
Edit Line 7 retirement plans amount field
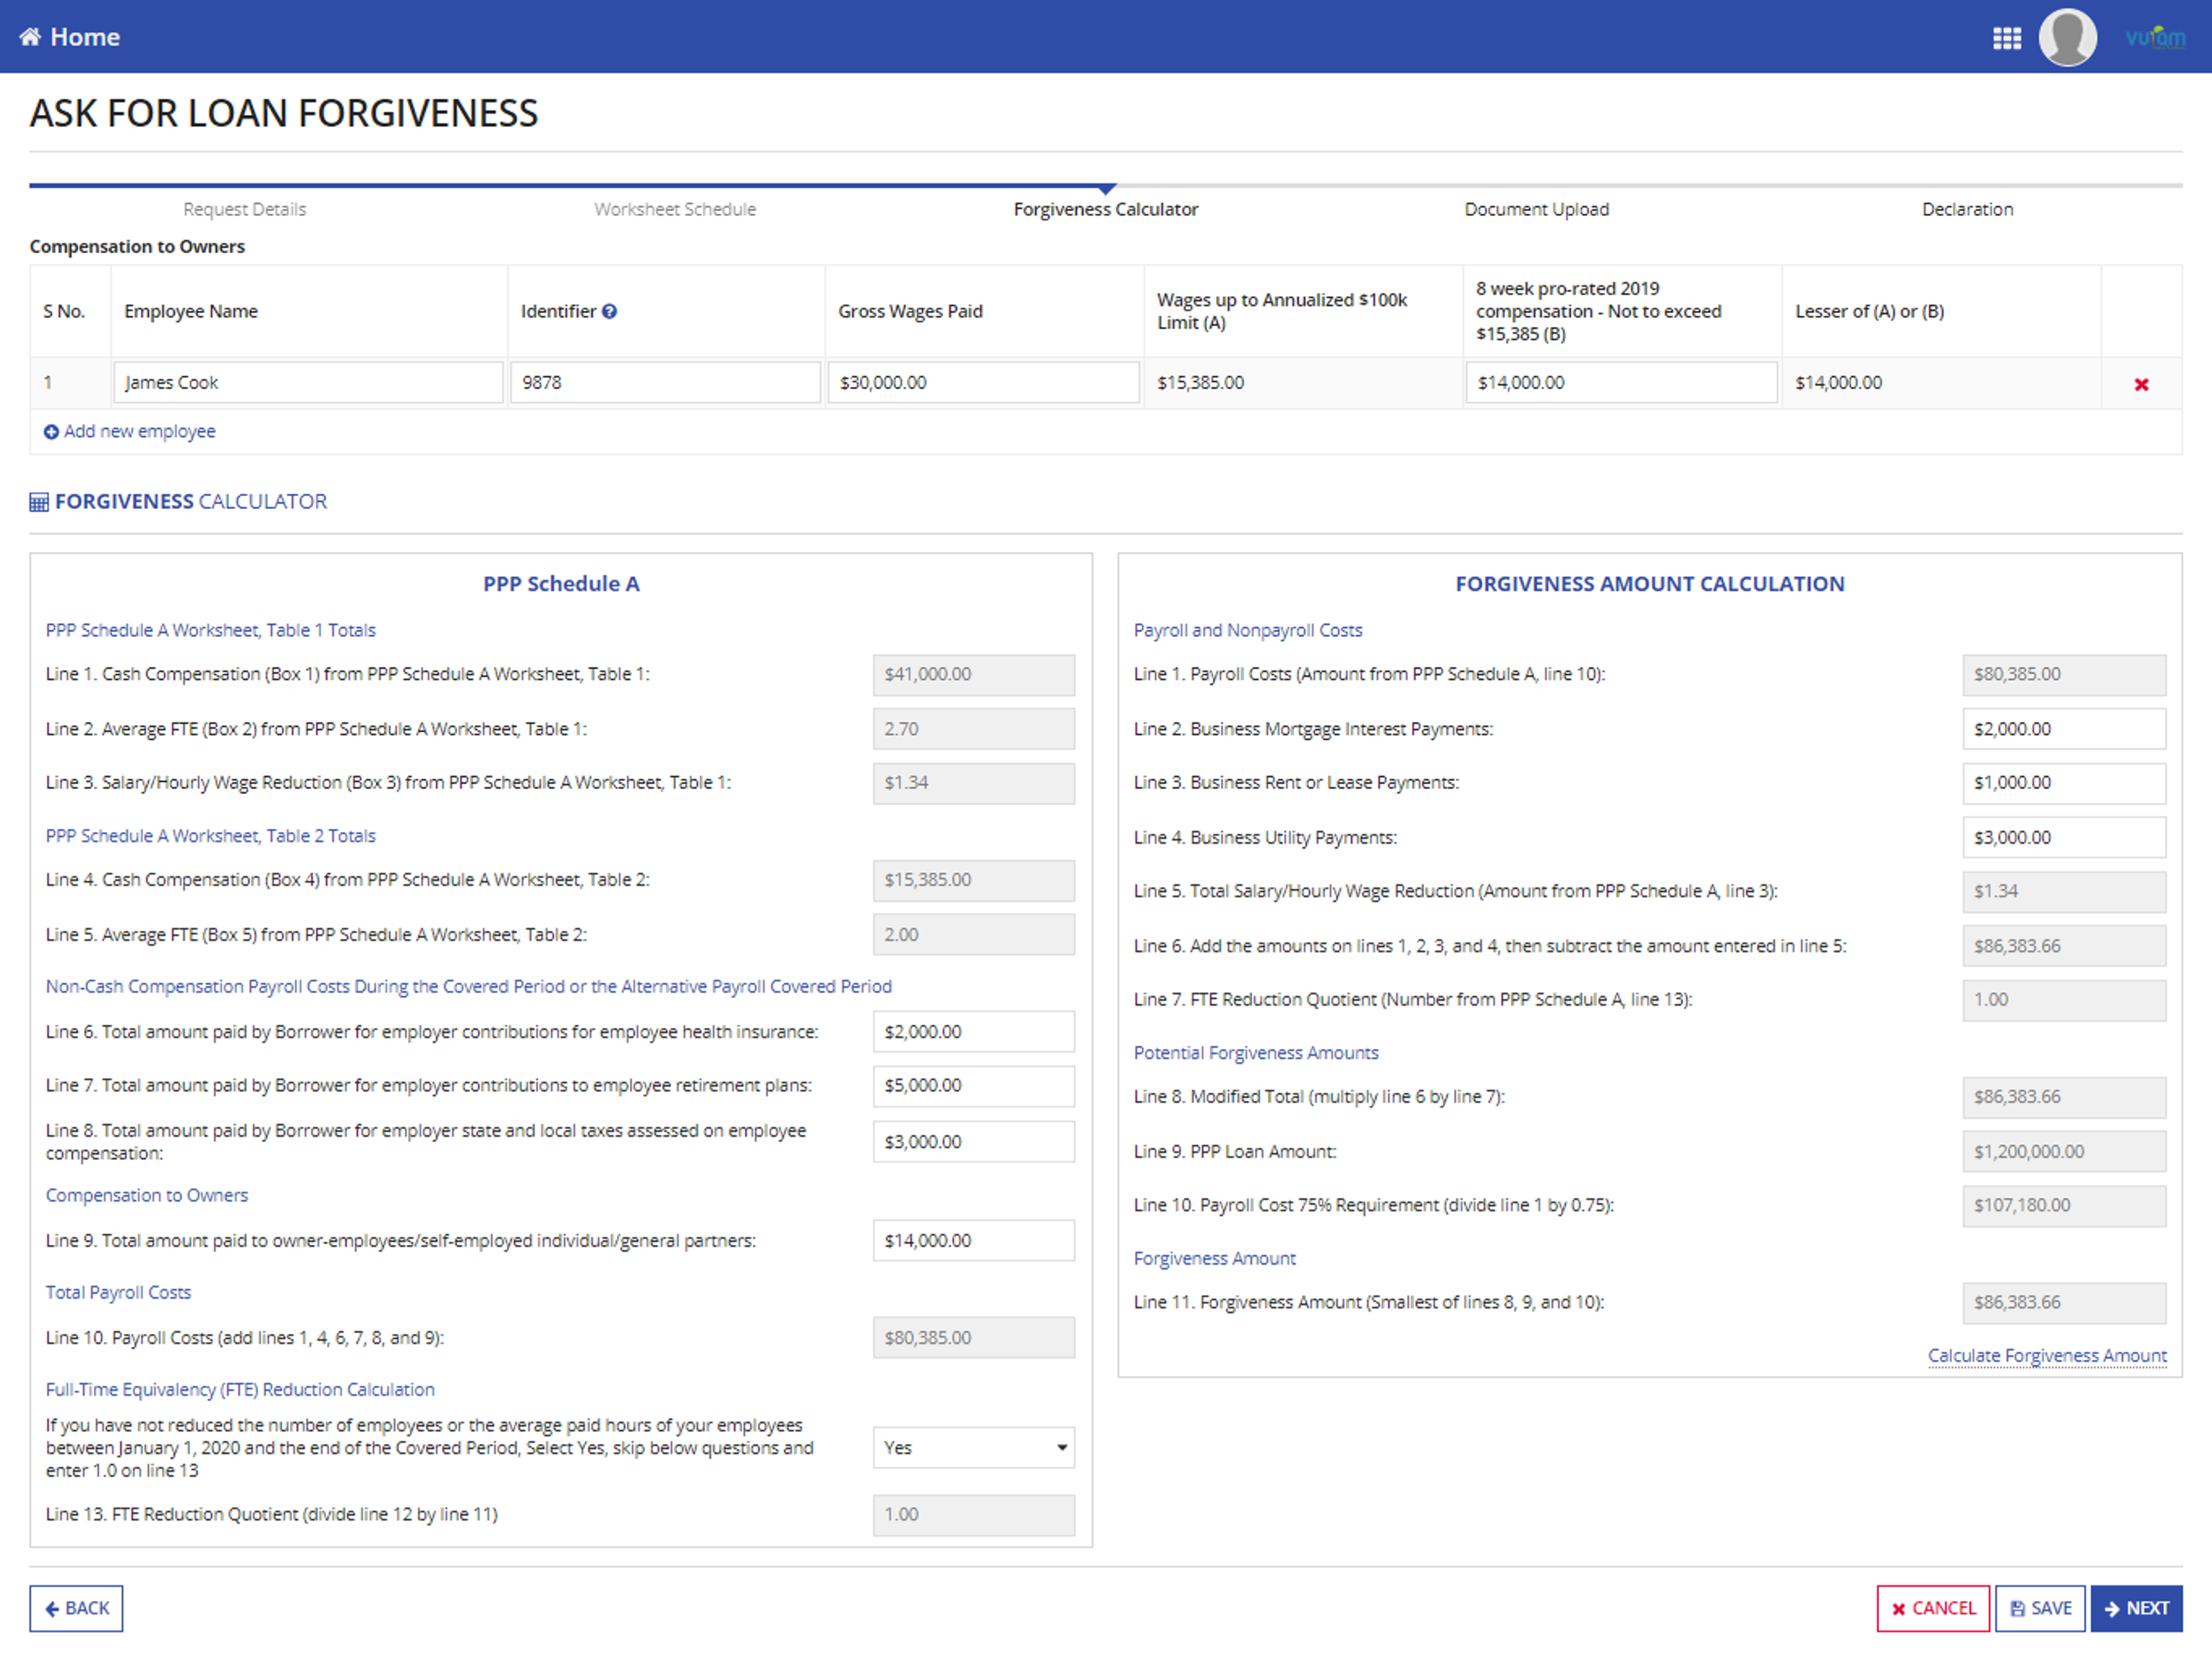973,1085
